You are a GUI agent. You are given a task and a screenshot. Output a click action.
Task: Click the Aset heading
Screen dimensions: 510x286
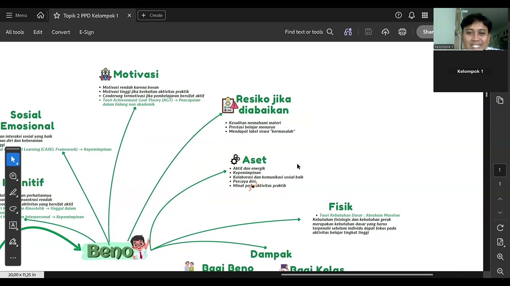coord(254,160)
